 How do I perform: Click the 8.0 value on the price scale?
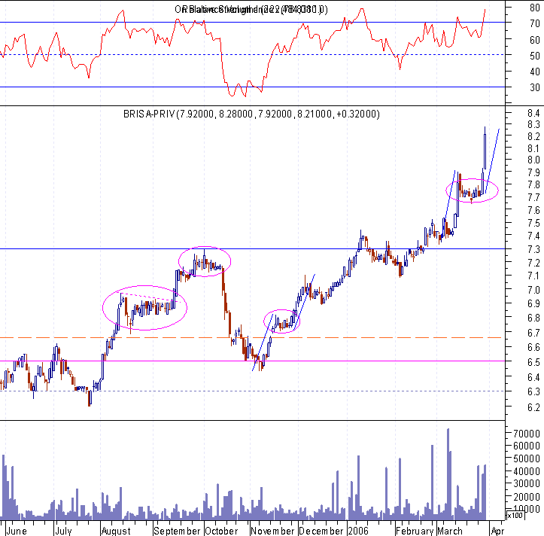point(533,160)
